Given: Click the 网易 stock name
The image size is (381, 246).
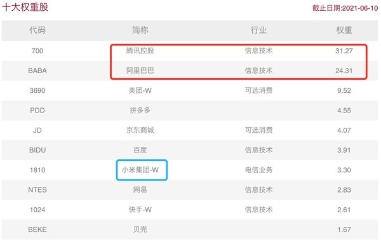Looking at the screenshot, I should [x=140, y=189].
